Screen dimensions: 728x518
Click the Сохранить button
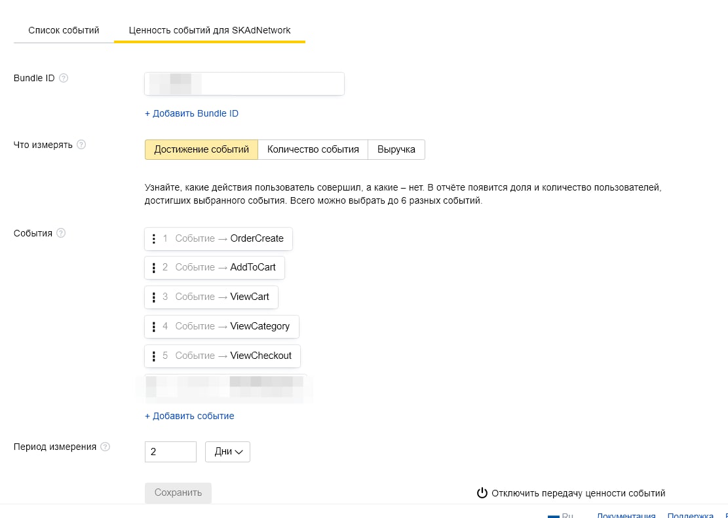coord(178,492)
